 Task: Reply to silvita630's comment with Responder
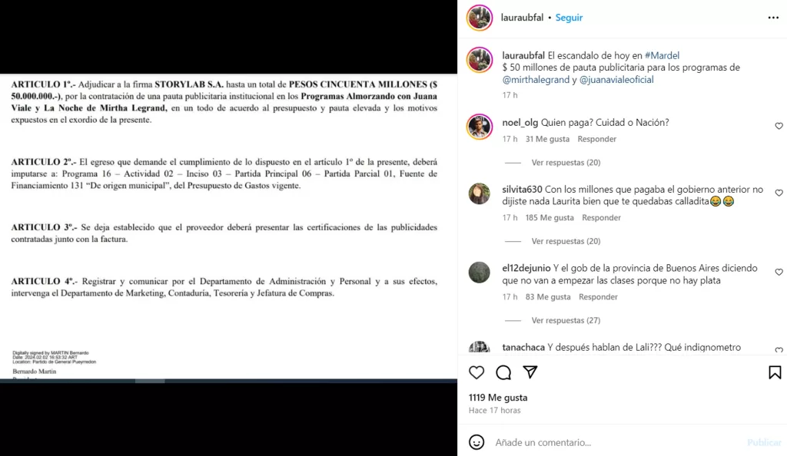601,217
